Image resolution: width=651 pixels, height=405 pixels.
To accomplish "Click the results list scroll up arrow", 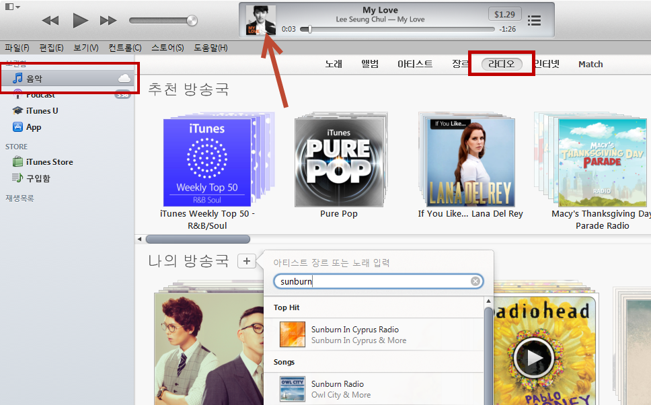I will pyautogui.click(x=489, y=301).
